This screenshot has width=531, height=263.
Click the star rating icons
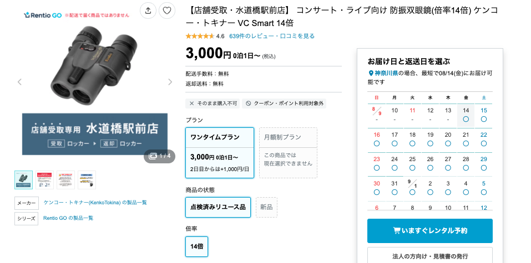(200, 36)
